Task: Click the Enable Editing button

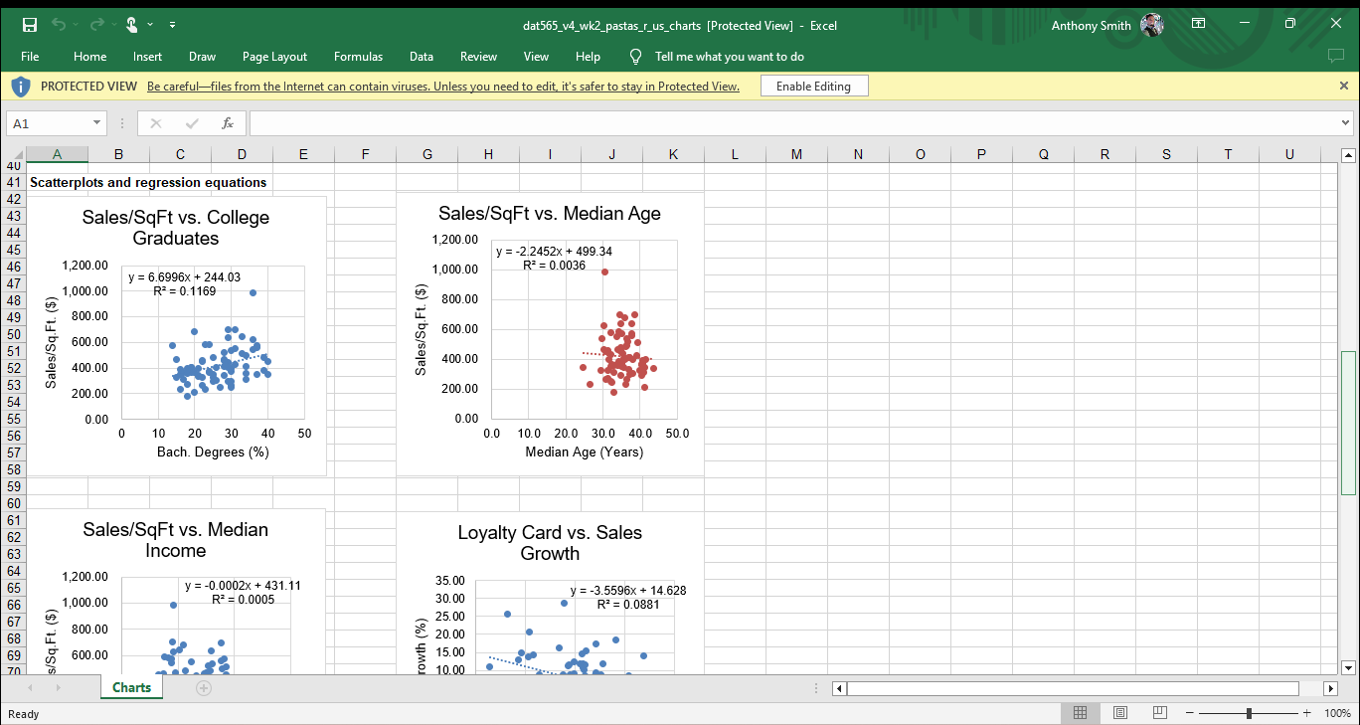Action: [x=814, y=87]
